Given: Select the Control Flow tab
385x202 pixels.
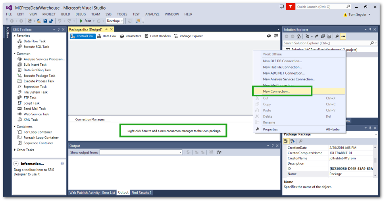Looking at the screenshot, I should click(x=82, y=36).
